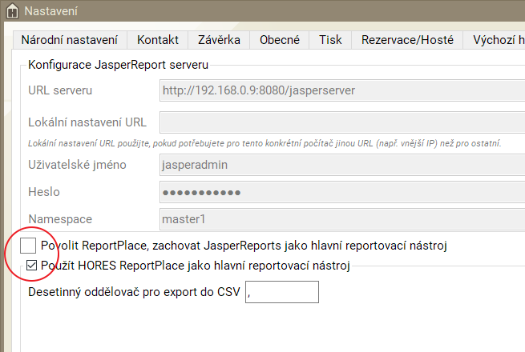Switch to the Národní nastavení tab
Viewport: 525px width, 352px height.
[x=70, y=40]
